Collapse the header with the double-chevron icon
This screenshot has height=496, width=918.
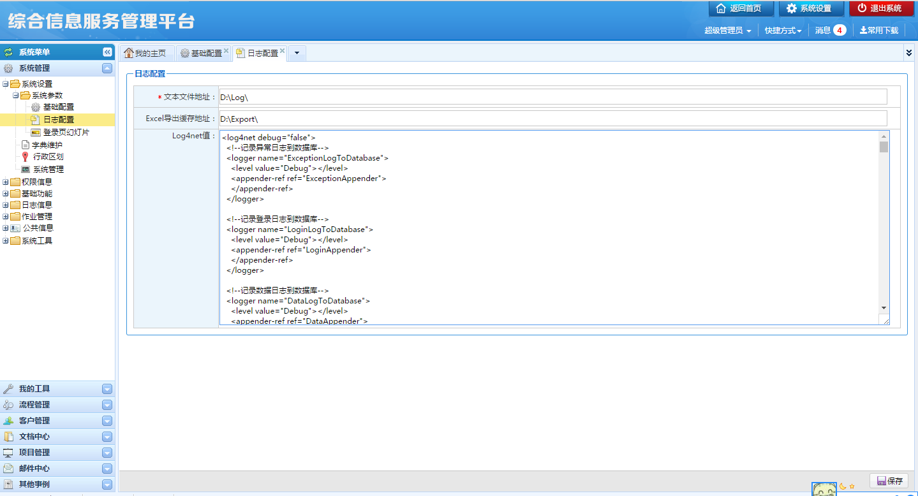click(x=909, y=53)
